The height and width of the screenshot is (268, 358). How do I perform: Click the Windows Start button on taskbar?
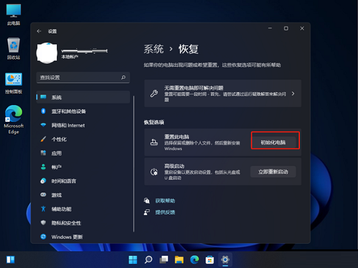[133, 260]
